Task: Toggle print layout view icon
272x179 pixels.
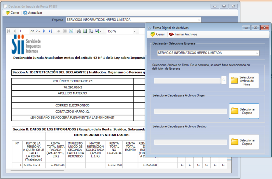Action: pos(85,31)
